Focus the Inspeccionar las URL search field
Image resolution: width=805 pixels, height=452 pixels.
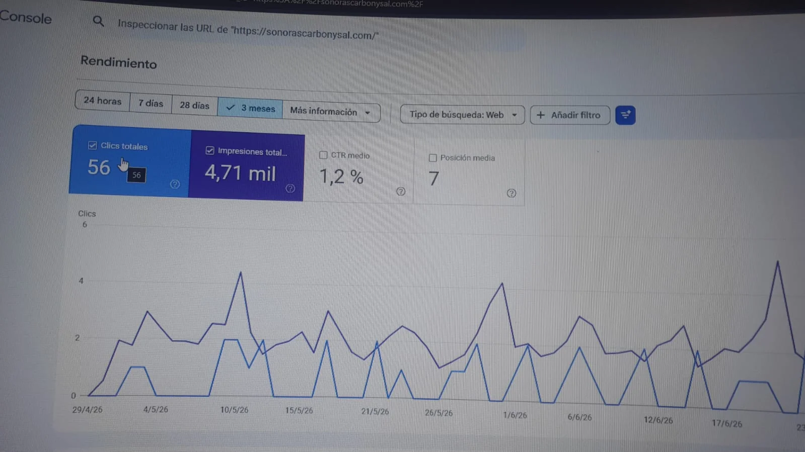click(x=248, y=30)
